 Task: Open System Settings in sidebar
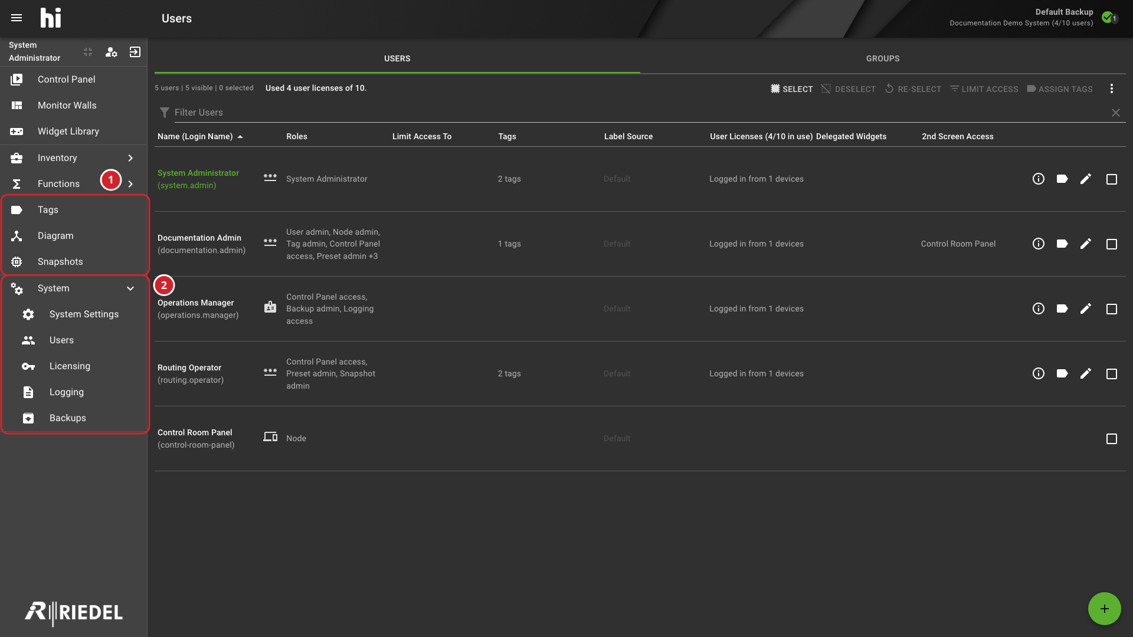click(74, 314)
